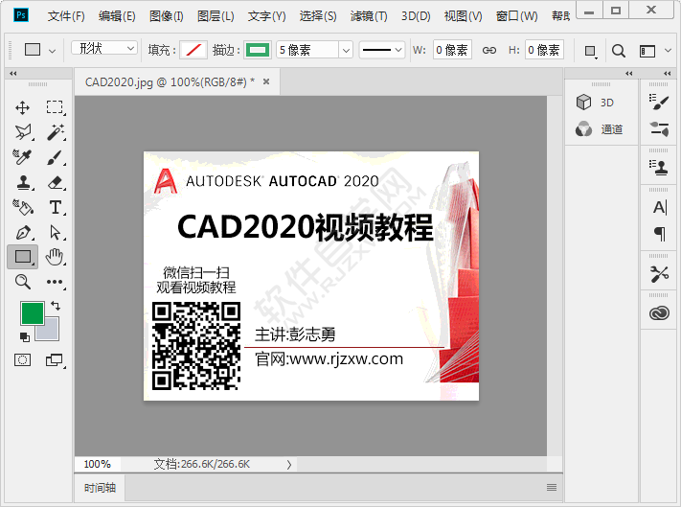Open the Brush Settings panel icon

pos(659,103)
